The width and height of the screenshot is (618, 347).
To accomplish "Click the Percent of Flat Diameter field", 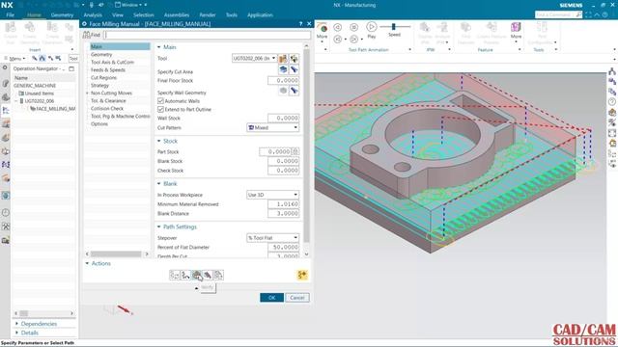I will (283, 247).
